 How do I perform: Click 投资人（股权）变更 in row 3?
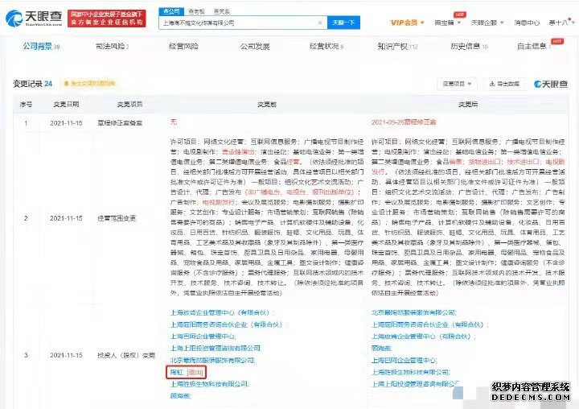tap(126, 355)
